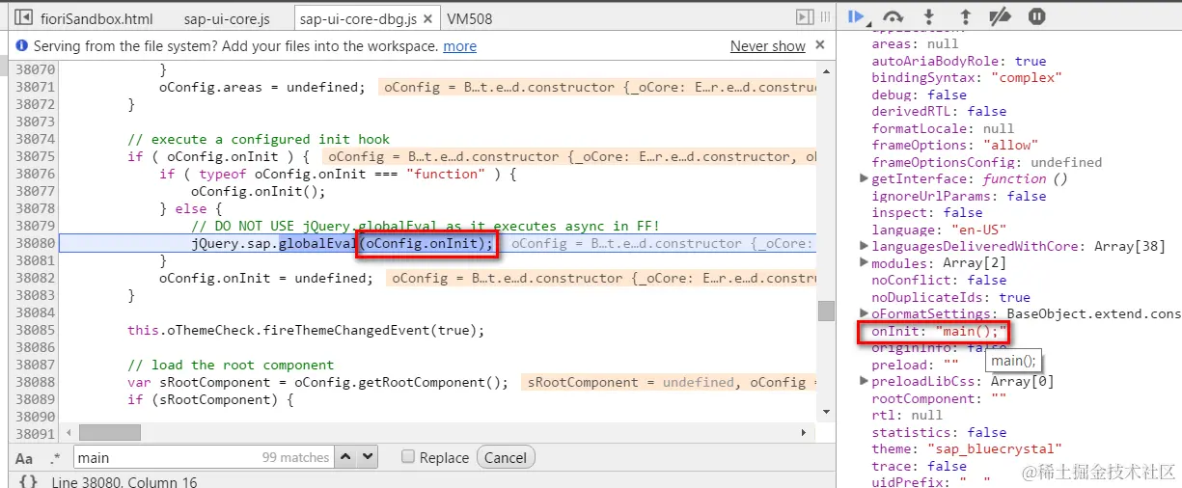Viewport: 1182px width, 488px height.
Task: Jump to next search match
Action: coord(368,457)
